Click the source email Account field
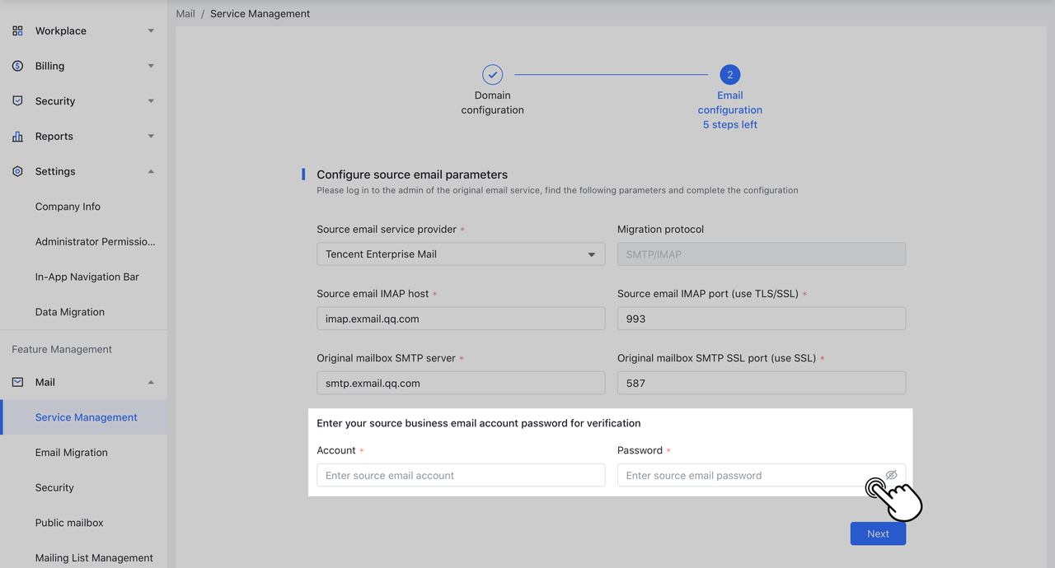 pyautogui.click(x=461, y=475)
